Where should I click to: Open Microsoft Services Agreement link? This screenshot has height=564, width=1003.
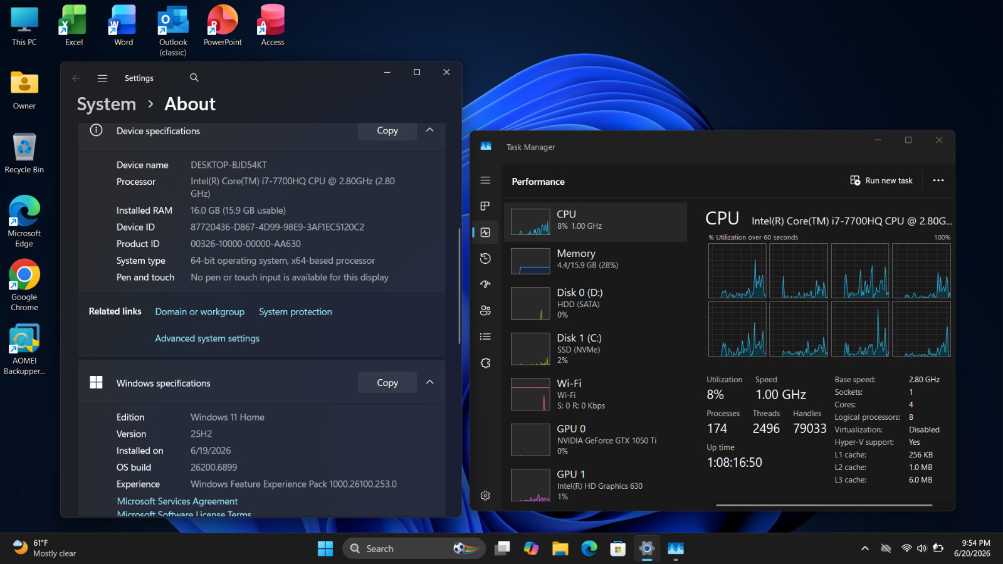[177, 501]
